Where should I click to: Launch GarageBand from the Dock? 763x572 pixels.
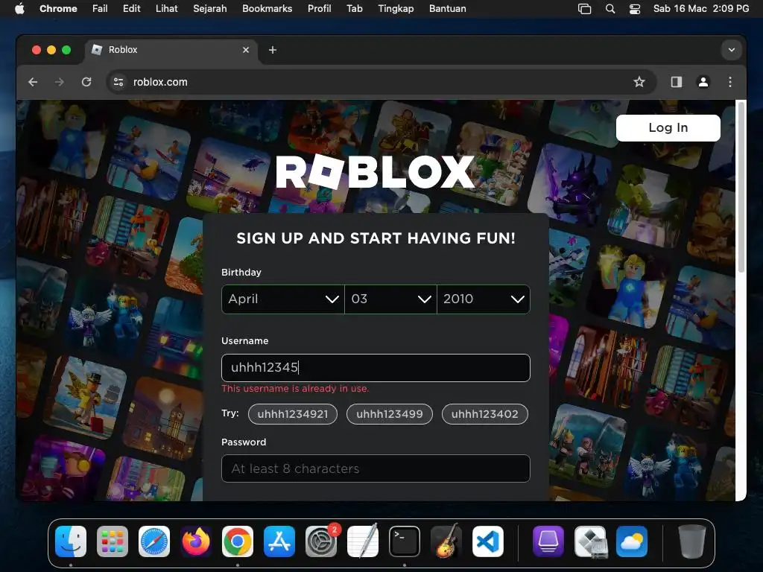446,541
